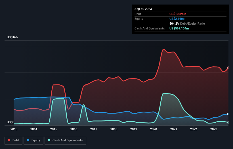Toggle the Debt series legend button
Screen dimensions: 233x149
tap(14, 141)
